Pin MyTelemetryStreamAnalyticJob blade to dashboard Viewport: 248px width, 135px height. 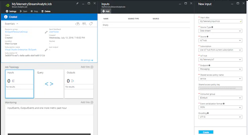[x=77, y=3]
